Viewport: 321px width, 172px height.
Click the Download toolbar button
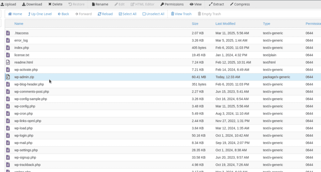32,4
